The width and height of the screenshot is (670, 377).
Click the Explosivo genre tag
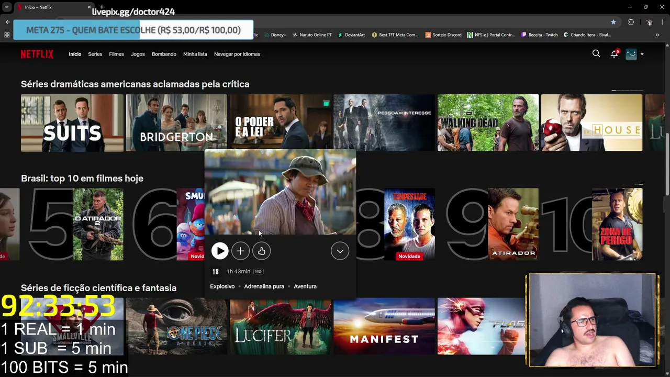coord(222,286)
